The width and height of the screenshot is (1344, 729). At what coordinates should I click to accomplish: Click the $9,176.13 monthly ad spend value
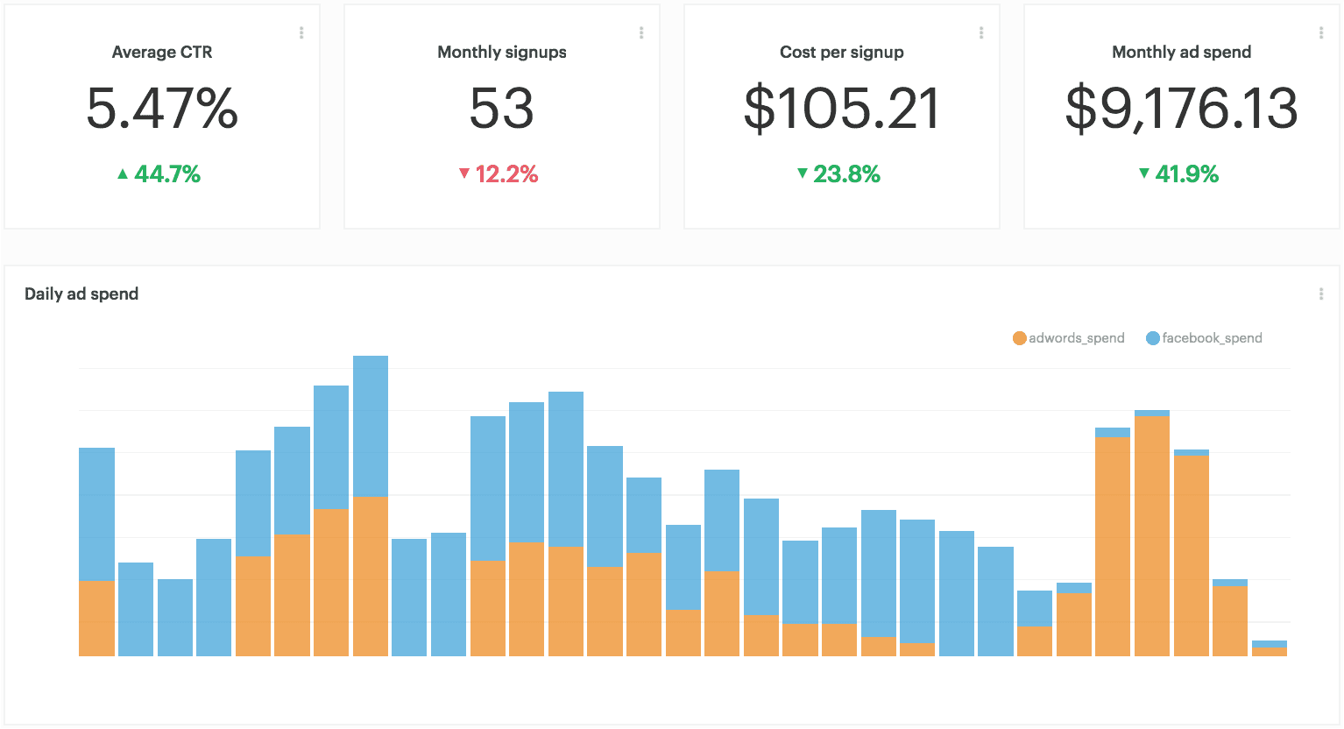(x=1181, y=109)
